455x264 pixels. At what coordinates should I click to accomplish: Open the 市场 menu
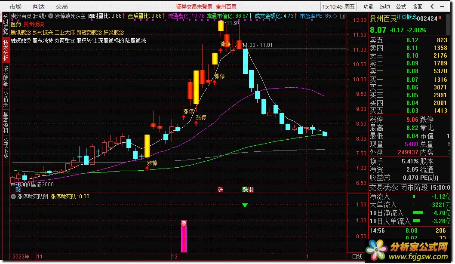pyautogui.click(x=15, y=6)
